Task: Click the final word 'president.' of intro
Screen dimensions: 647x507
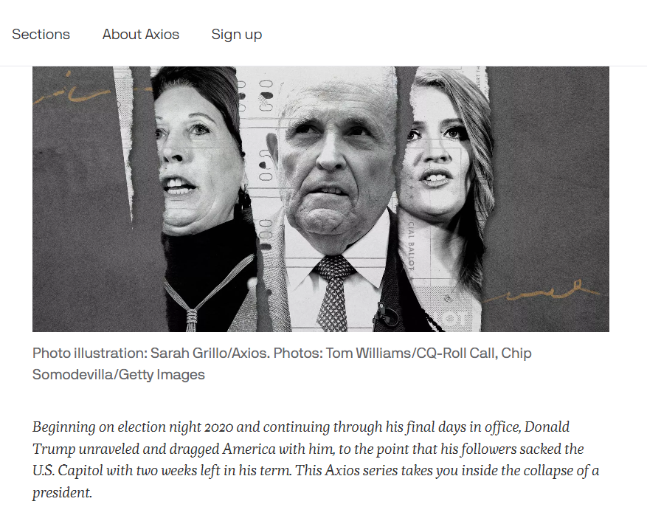Action: 62,492
